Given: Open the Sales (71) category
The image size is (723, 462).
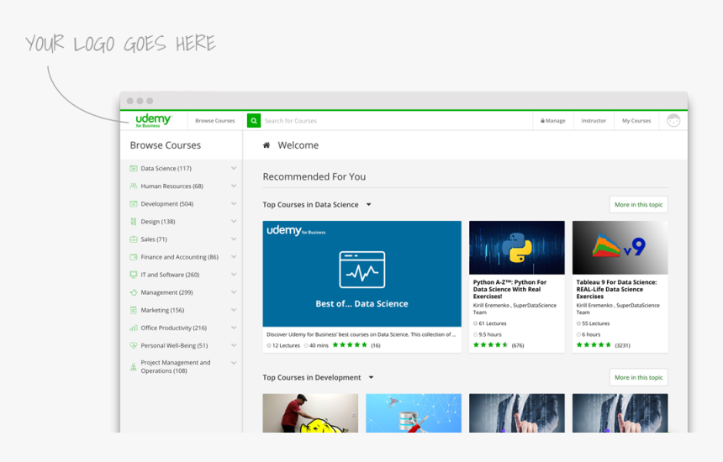Looking at the screenshot, I should (x=154, y=239).
